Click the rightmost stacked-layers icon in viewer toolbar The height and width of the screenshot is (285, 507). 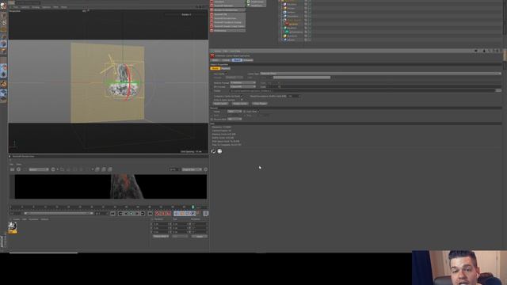[x=110, y=169]
